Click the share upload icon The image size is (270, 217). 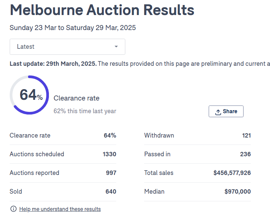pos(218,112)
